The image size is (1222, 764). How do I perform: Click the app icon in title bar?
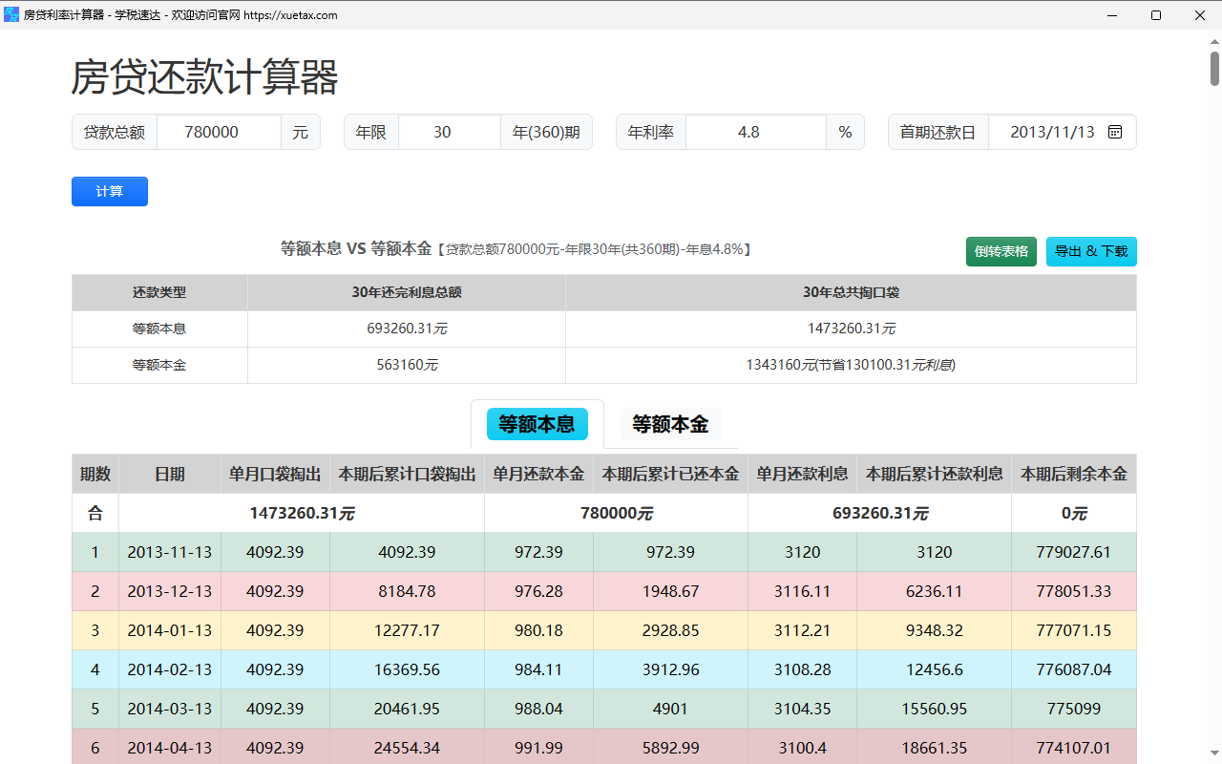click(x=11, y=14)
